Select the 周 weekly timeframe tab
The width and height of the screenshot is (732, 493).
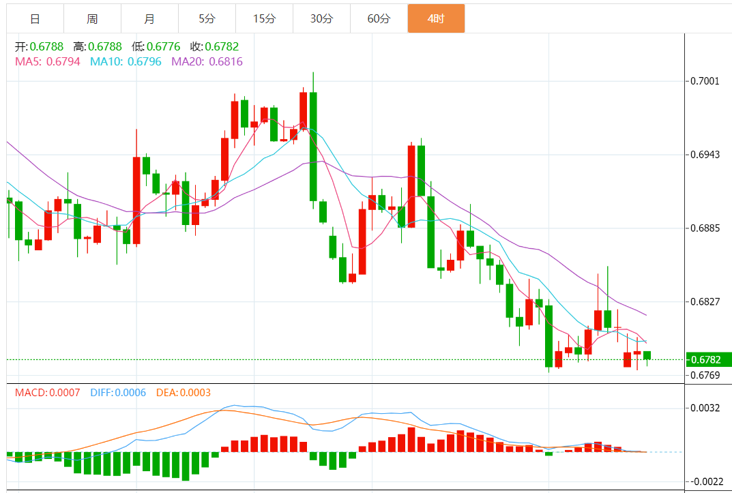pos(92,18)
